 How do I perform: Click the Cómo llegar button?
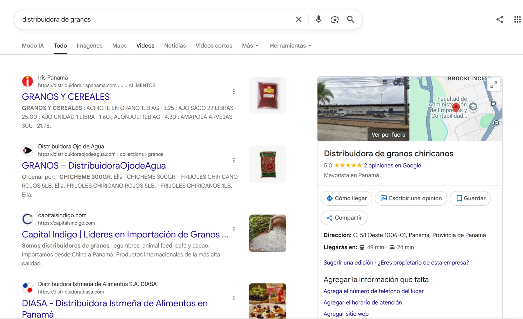click(346, 198)
